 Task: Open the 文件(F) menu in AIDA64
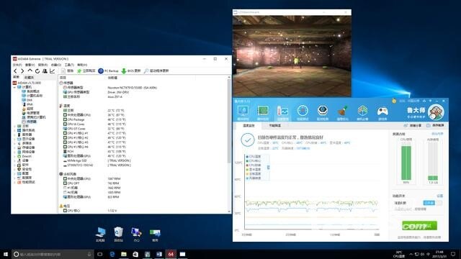[x=17, y=65]
